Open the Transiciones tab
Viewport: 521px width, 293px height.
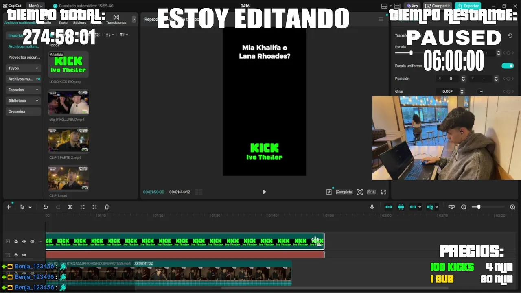[x=116, y=20]
